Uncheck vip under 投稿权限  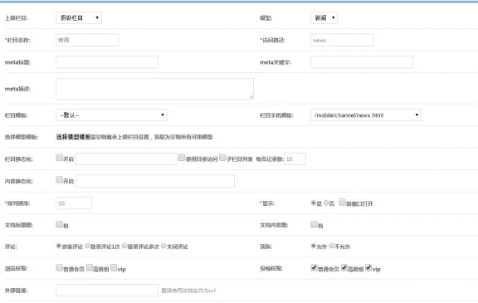[368, 267]
